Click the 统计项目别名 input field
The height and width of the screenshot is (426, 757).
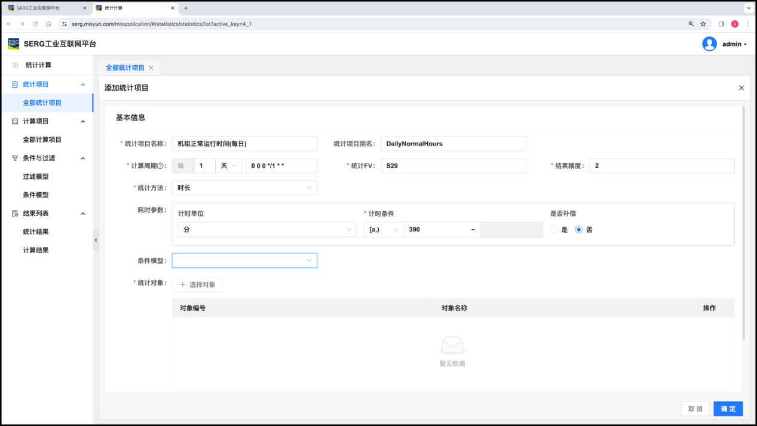click(x=453, y=144)
